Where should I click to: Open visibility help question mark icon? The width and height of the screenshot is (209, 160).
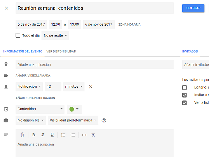104,120
